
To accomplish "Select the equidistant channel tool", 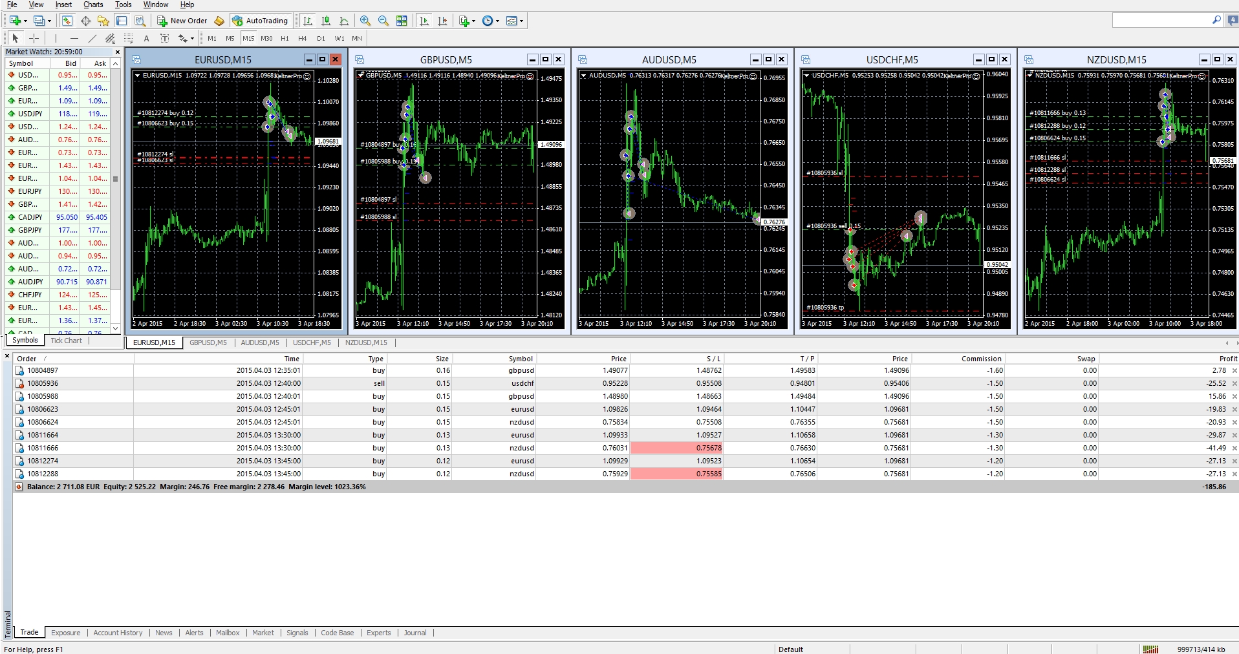I will click(x=110, y=38).
